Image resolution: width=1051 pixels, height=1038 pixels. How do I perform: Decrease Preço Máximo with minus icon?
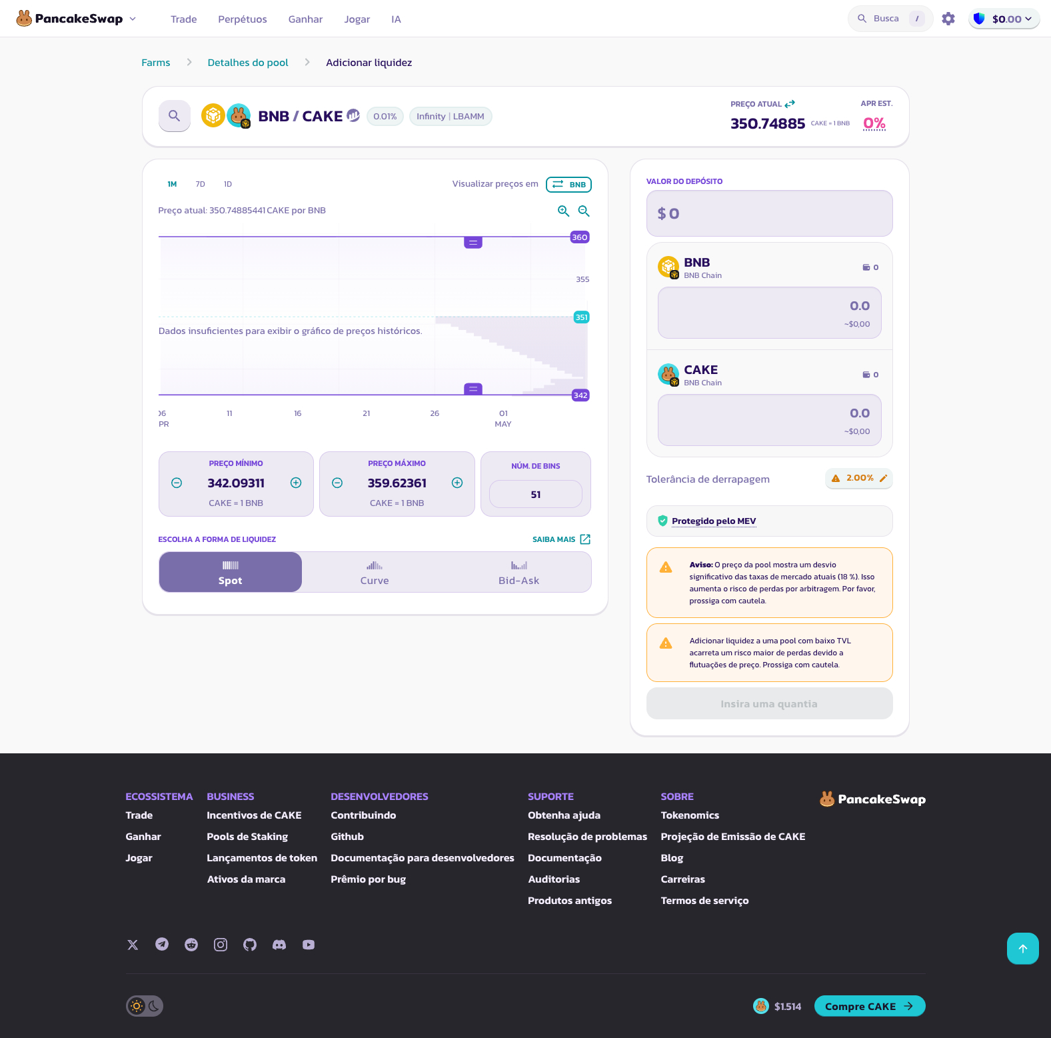[x=337, y=483]
